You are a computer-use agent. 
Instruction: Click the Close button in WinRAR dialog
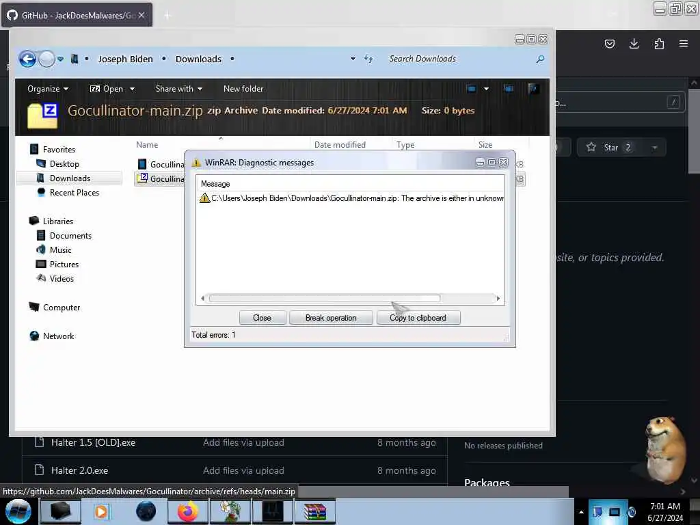click(x=262, y=317)
